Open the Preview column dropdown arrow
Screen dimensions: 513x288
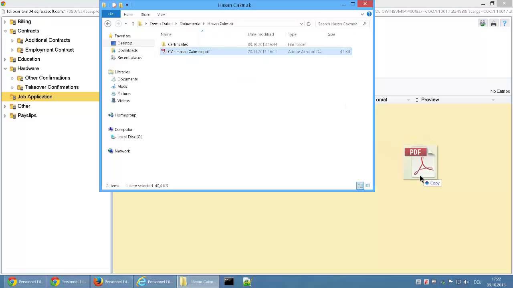tap(493, 100)
